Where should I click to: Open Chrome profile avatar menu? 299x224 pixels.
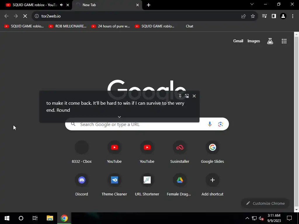click(283, 16)
